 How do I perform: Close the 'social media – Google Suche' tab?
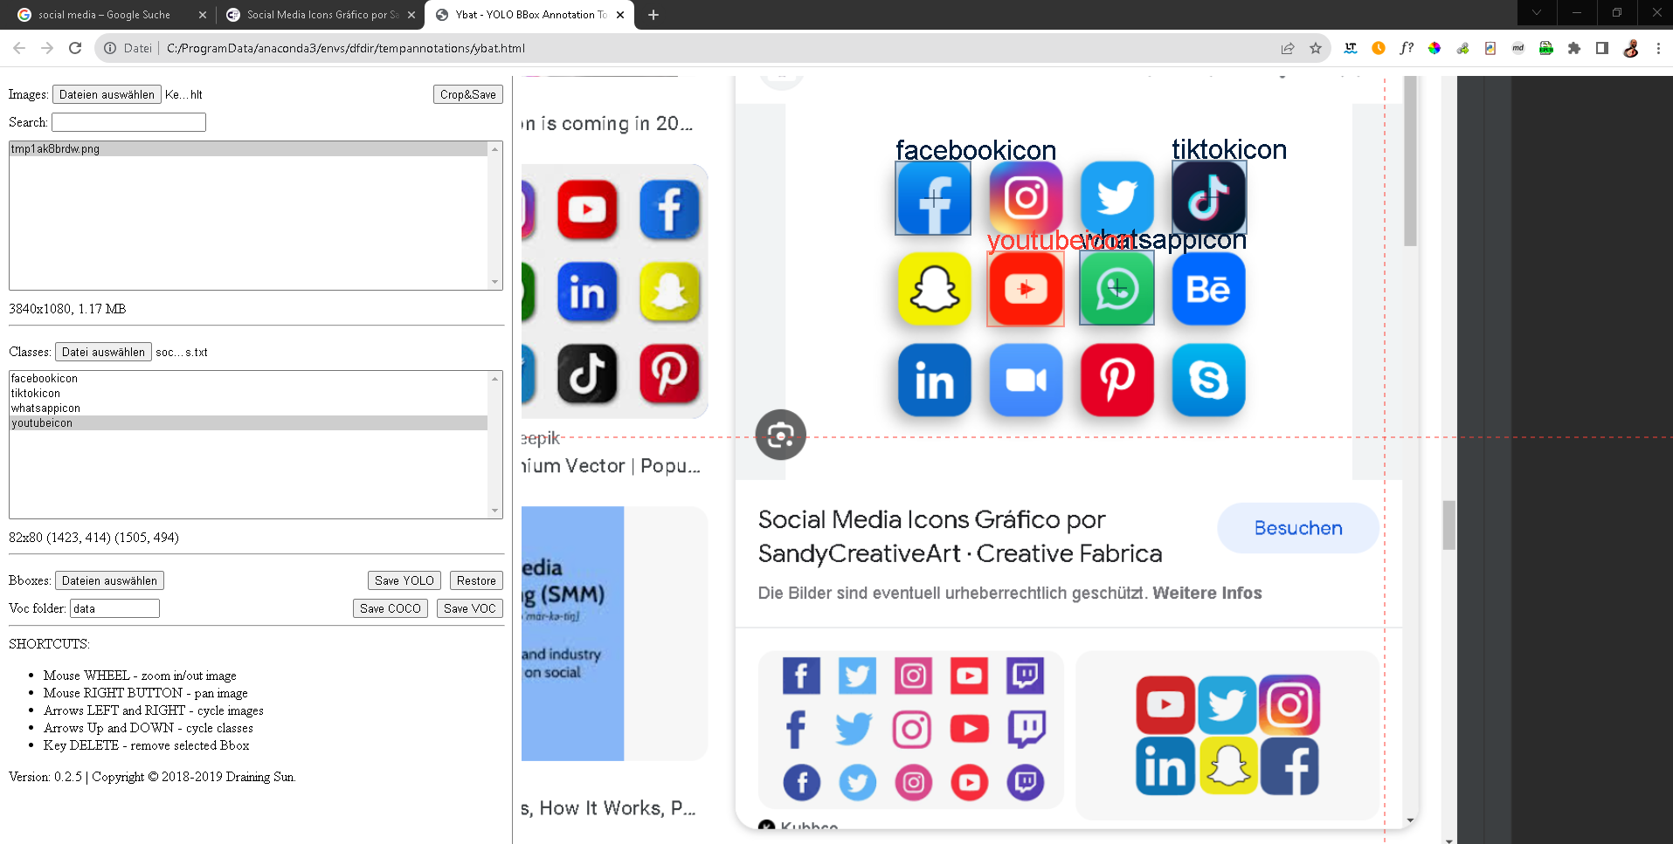pyautogui.click(x=203, y=15)
